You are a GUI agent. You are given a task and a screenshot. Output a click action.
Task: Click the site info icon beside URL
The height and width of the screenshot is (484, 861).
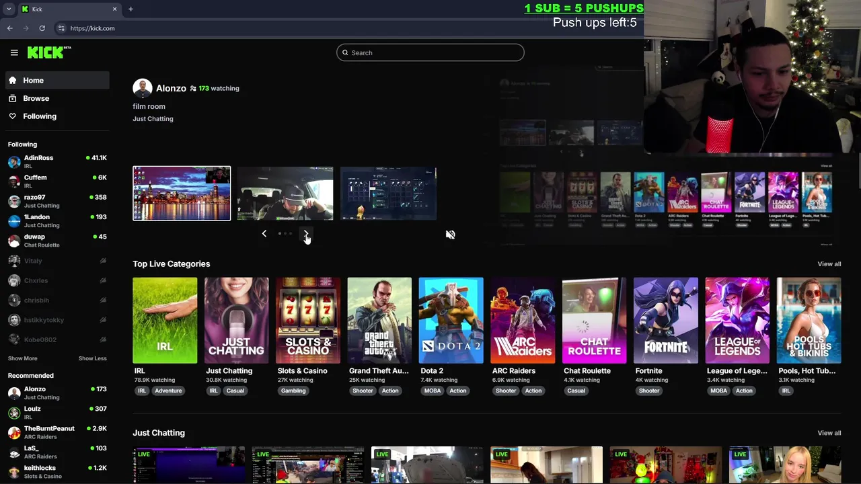coord(61,28)
